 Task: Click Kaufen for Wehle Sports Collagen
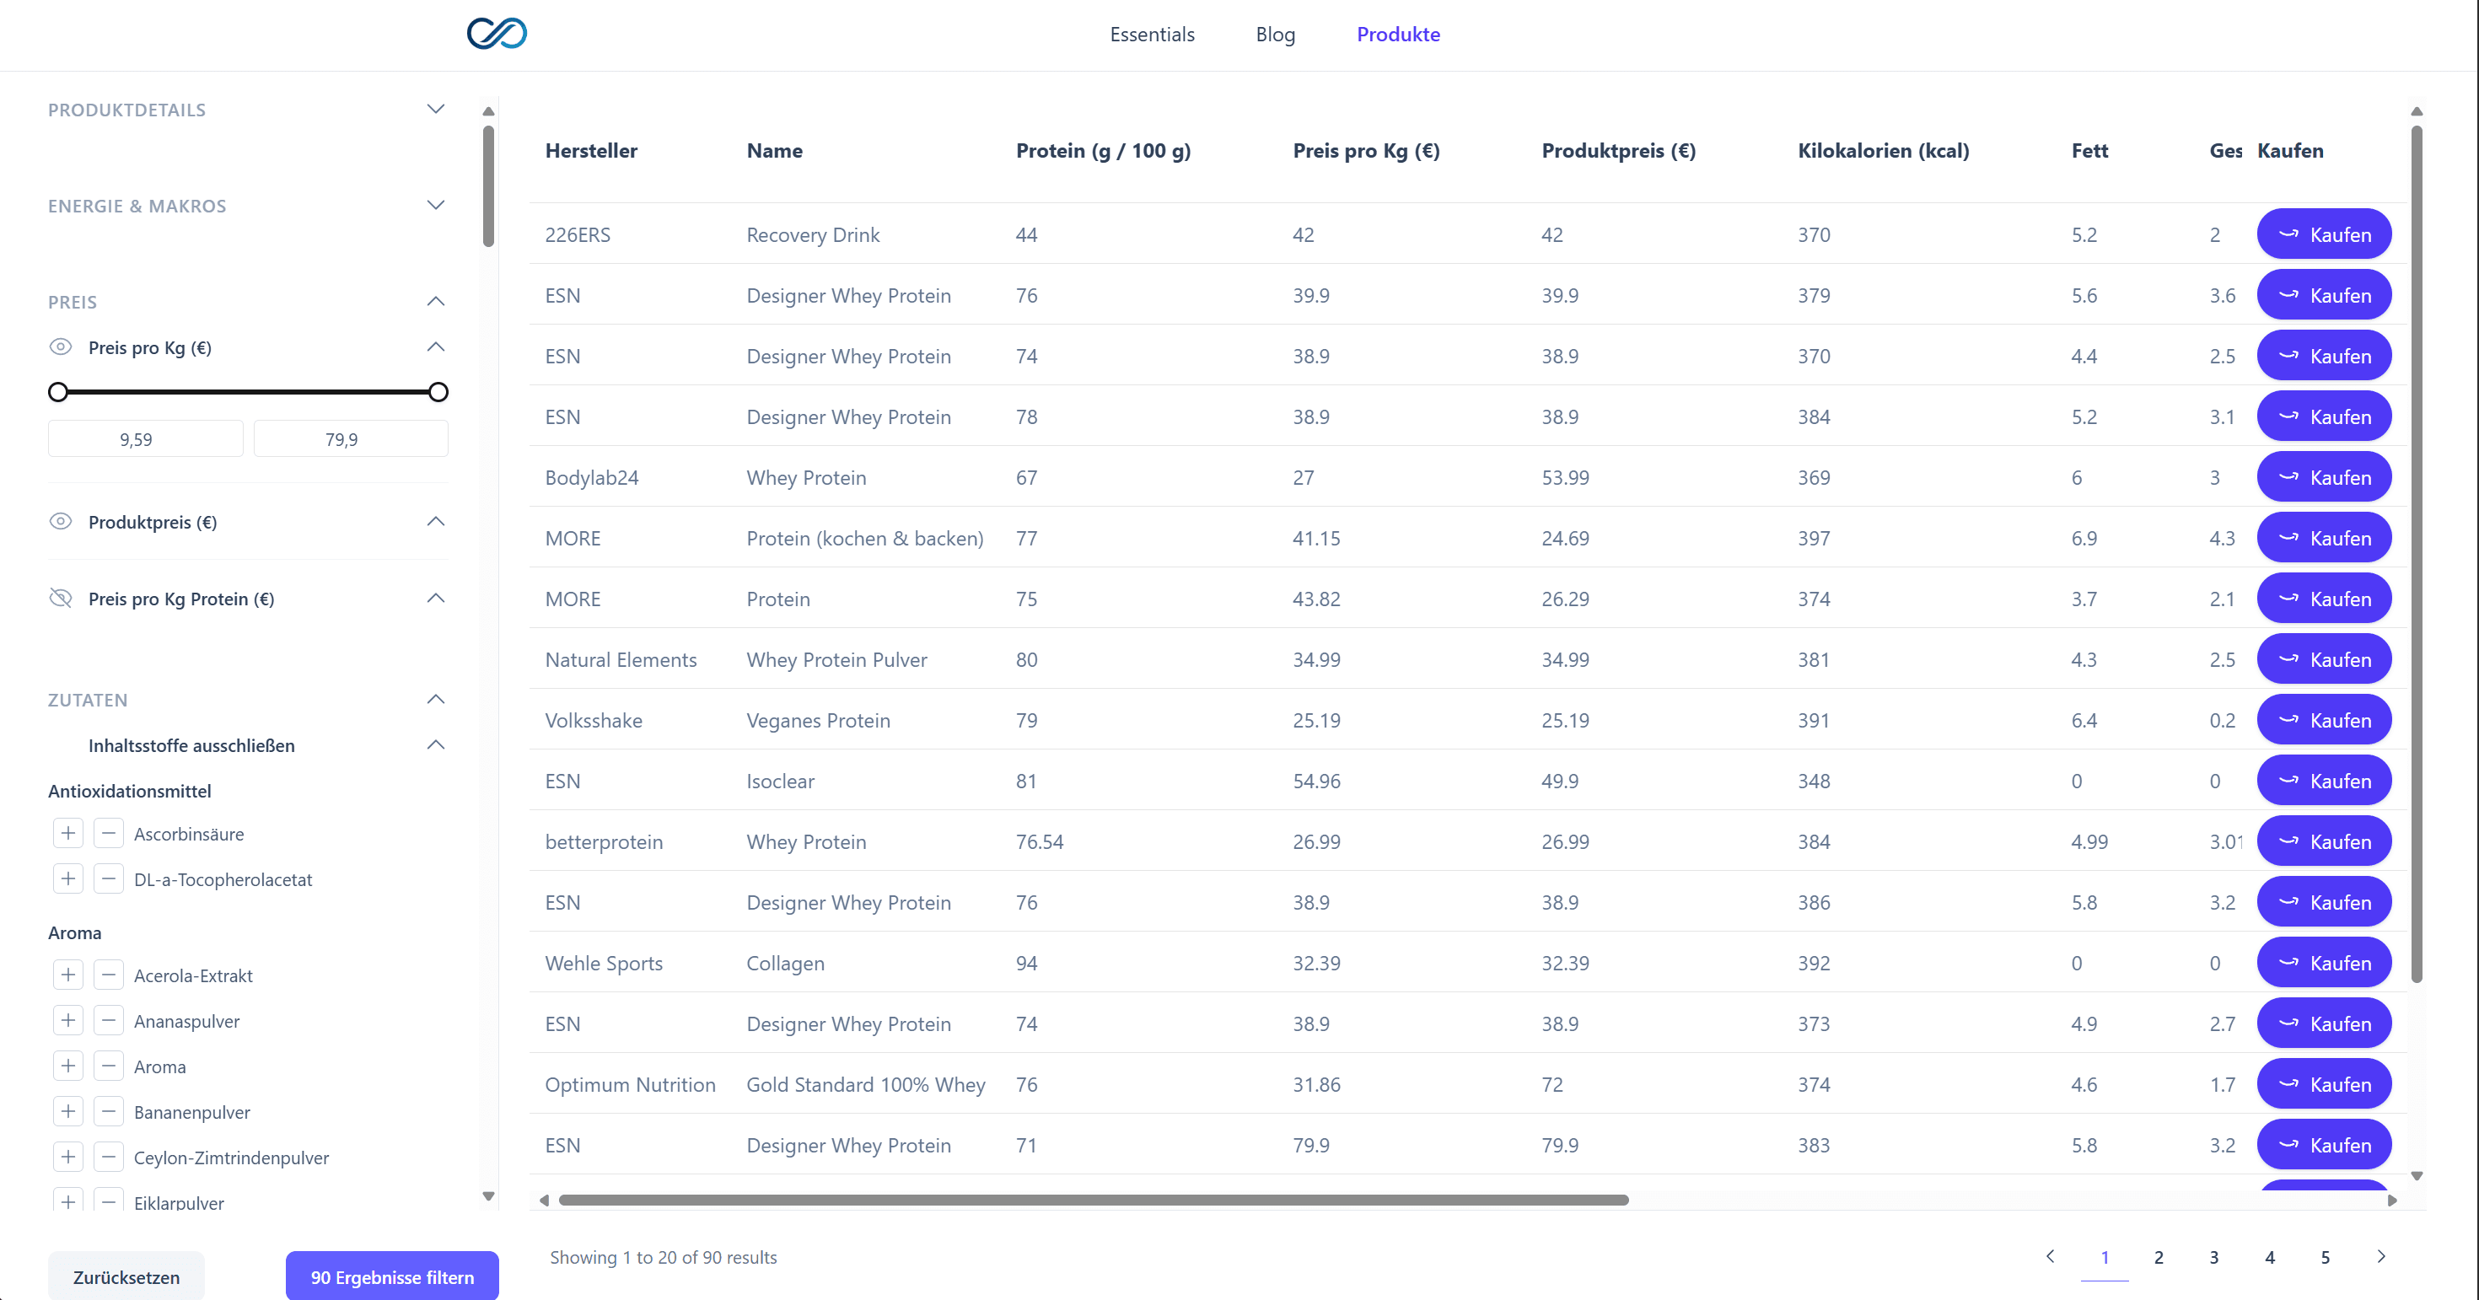coord(2324,962)
